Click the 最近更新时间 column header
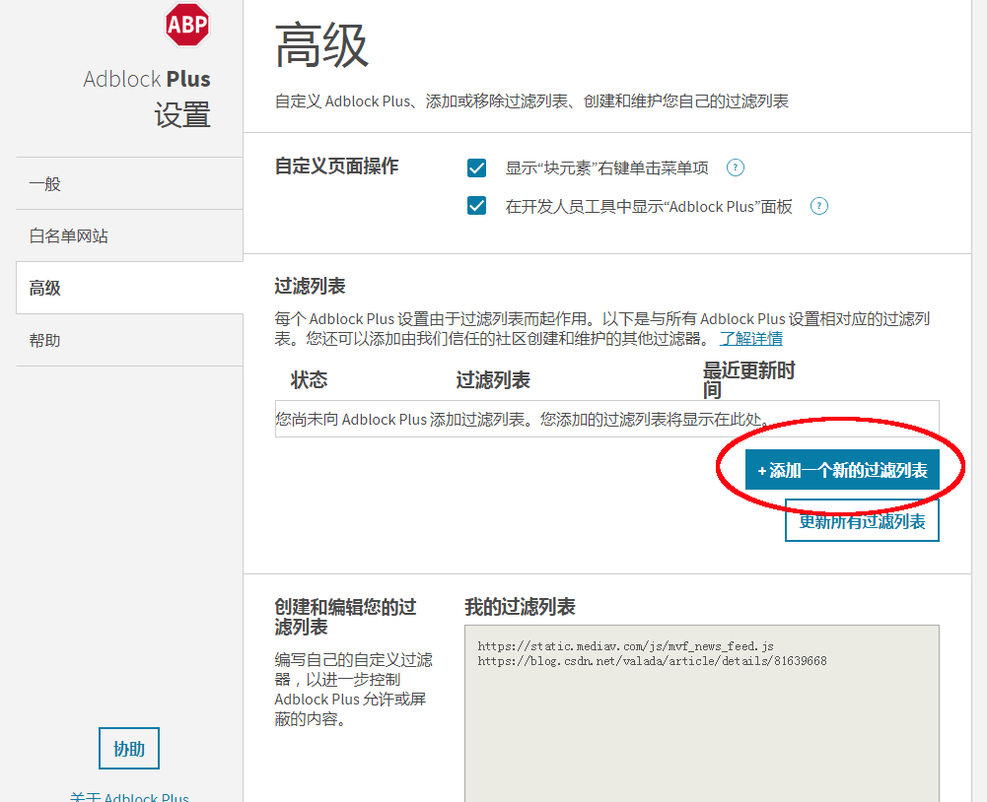The width and height of the screenshot is (987, 802). 749,380
